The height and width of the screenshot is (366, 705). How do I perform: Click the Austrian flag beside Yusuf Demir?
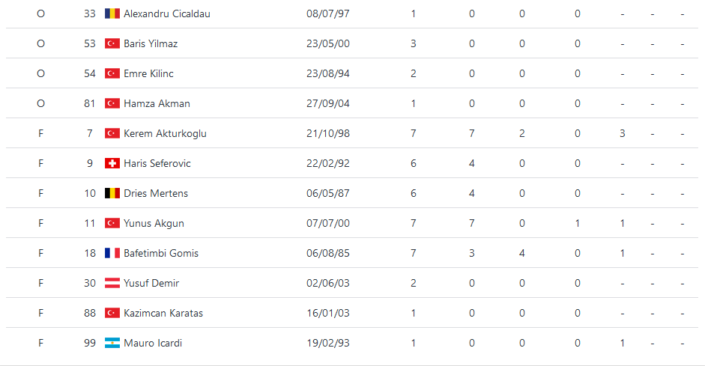point(112,283)
